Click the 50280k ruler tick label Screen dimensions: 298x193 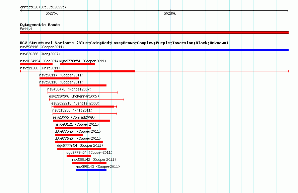pyautogui.click(x=170, y=13)
